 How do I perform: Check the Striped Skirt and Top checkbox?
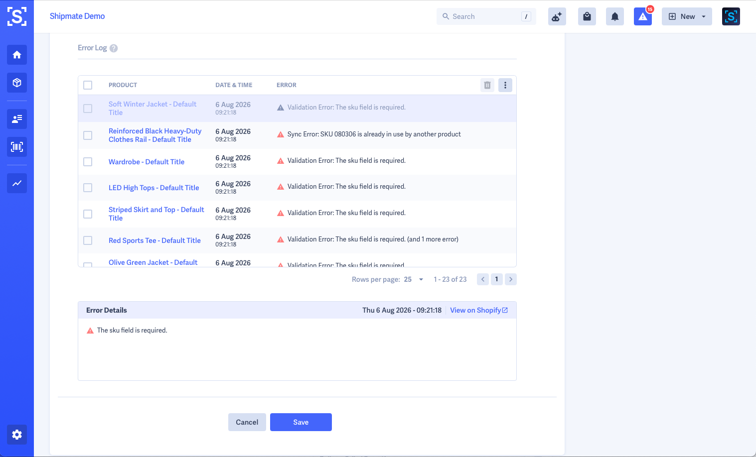88,214
